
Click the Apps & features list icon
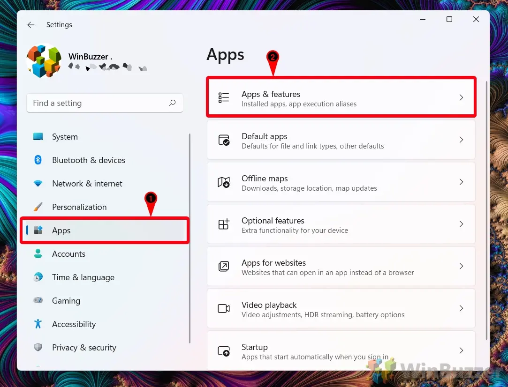[x=224, y=97]
